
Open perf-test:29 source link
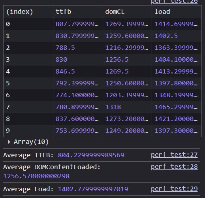click(x=174, y=189)
